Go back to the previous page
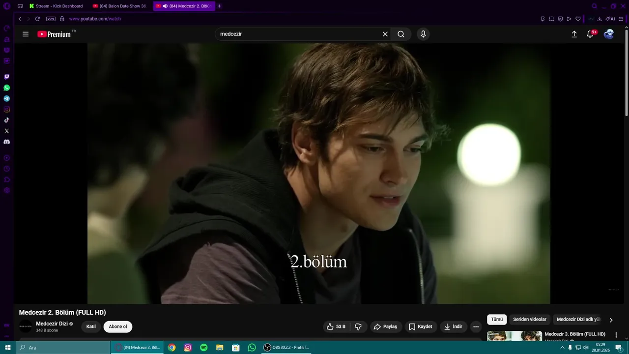This screenshot has width=629, height=354. (x=20, y=19)
